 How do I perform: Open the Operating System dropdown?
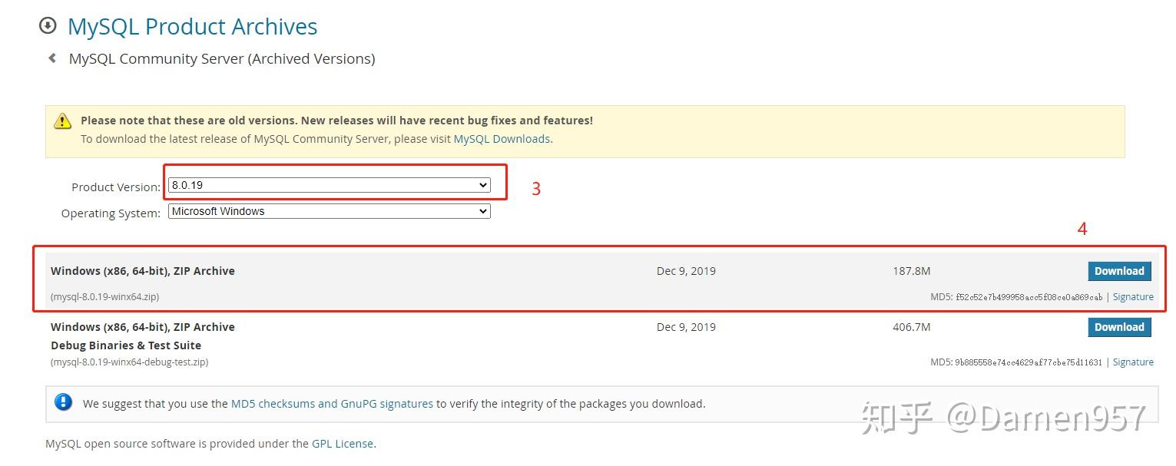[x=329, y=211]
